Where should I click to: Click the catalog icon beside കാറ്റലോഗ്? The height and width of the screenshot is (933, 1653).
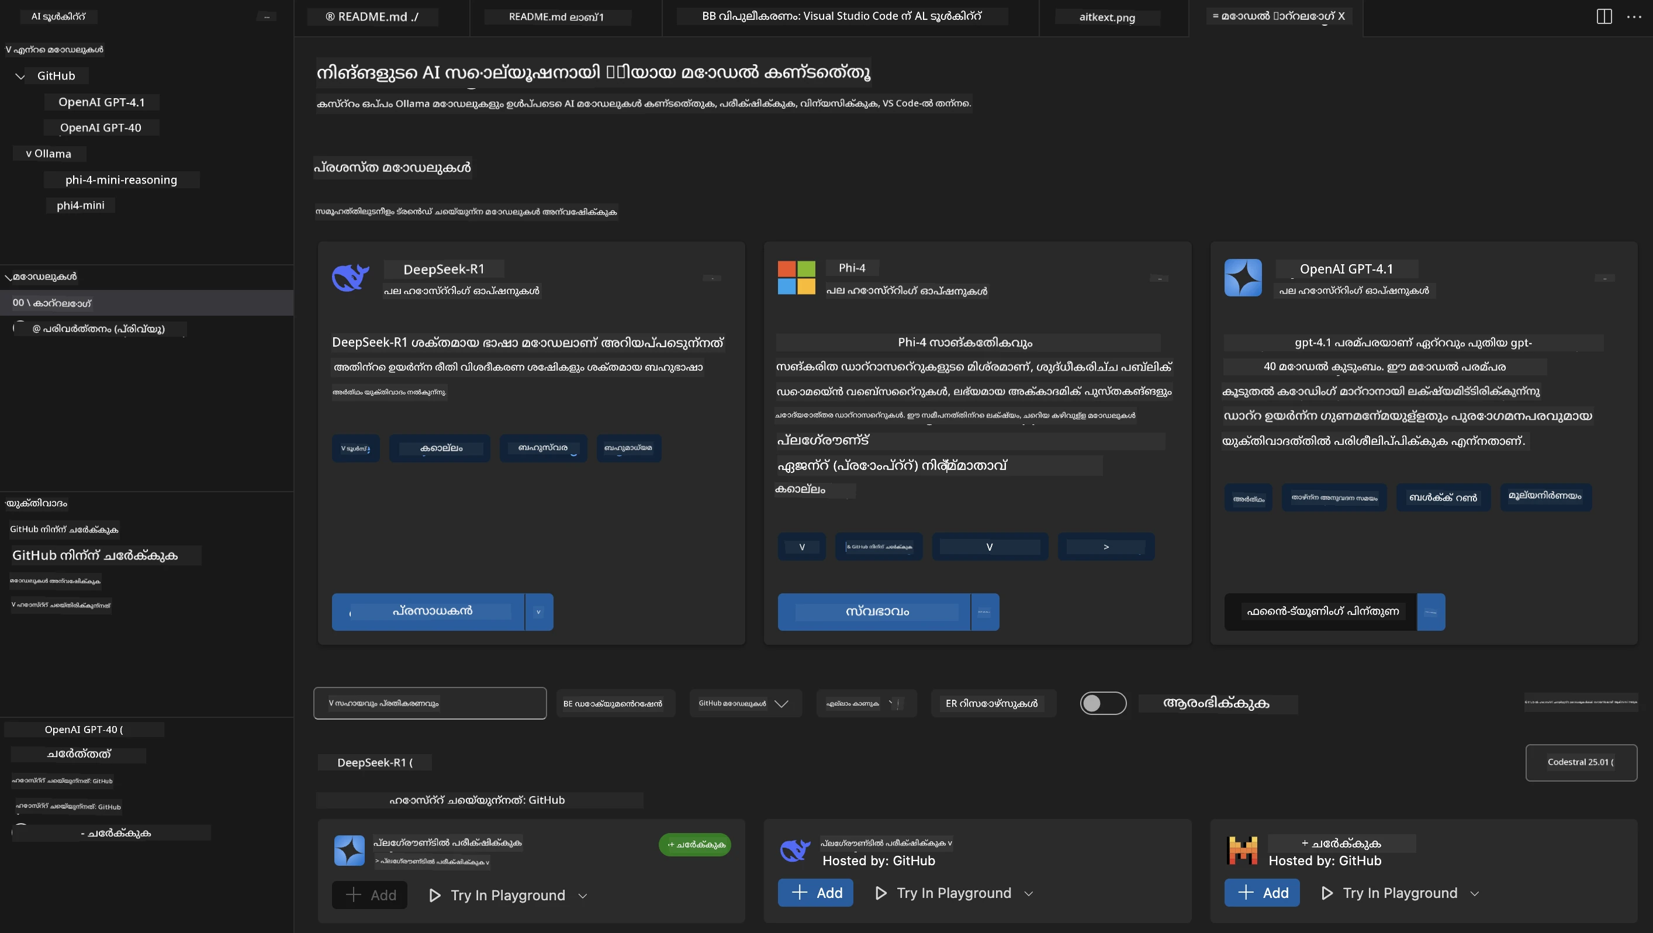(x=18, y=303)
